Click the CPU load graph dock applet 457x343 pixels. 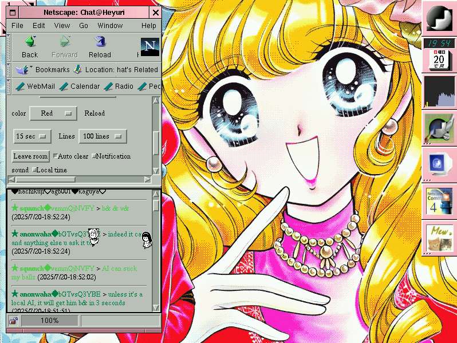[x=439, y=92]
